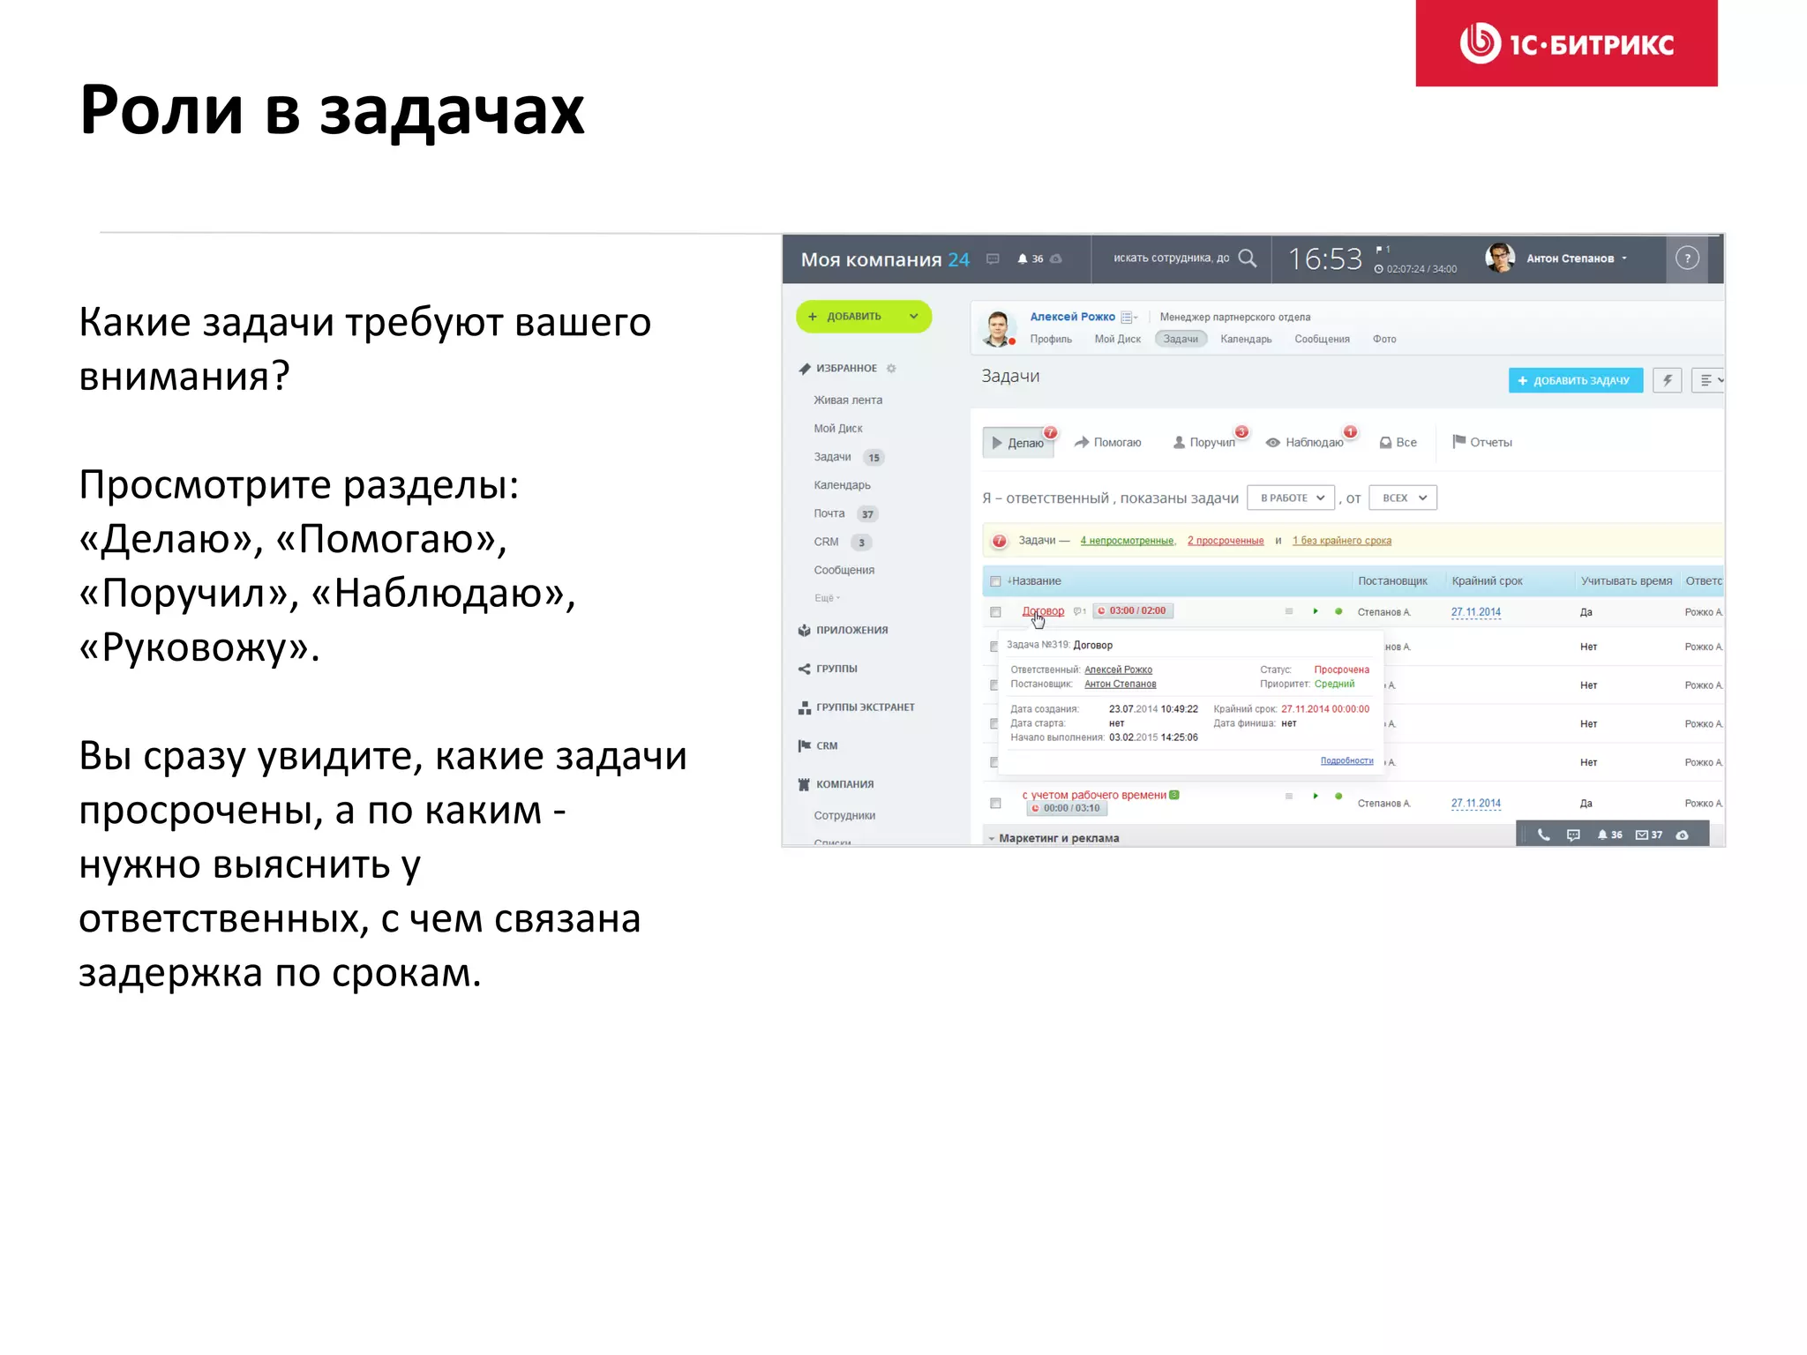
Task: Open the Профиль tab of the user
Action: [1051, 340]
